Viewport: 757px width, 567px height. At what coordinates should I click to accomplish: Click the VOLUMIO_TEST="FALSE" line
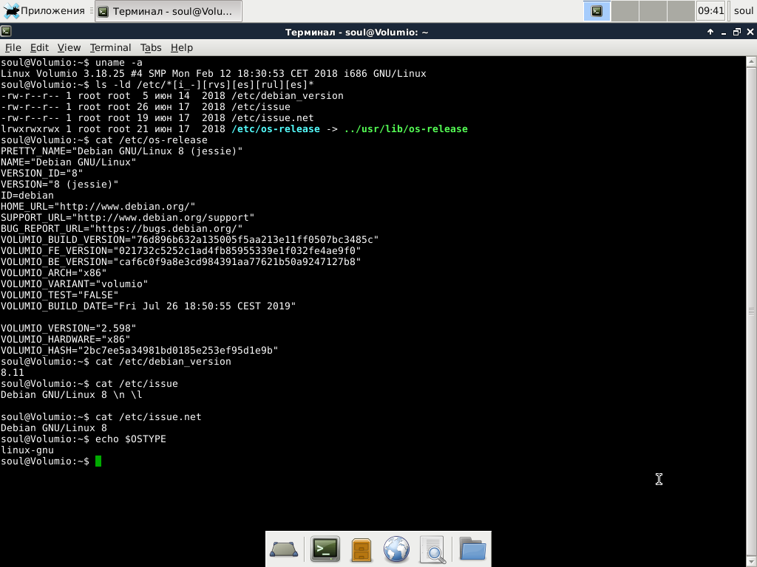[x=59, y=295]
